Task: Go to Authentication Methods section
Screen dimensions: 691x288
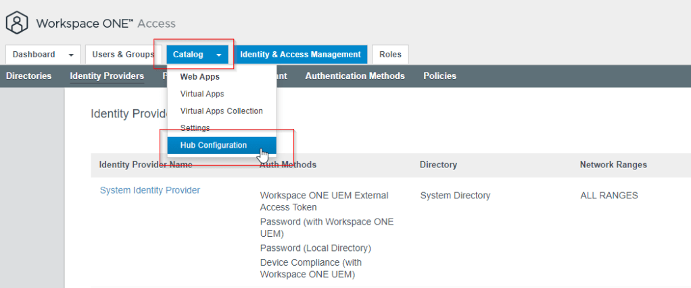Action: tap(354, 76)
